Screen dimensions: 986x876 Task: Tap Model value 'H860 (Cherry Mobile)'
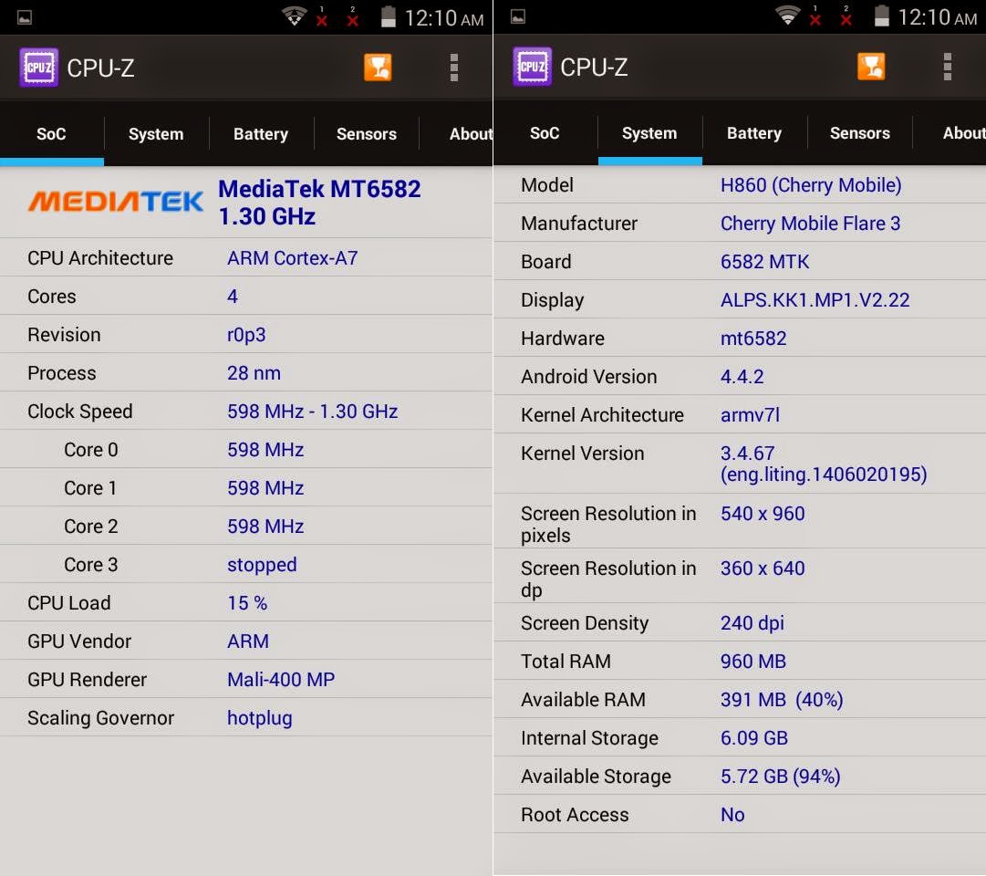pyautogui.click(x=811, y=185)
